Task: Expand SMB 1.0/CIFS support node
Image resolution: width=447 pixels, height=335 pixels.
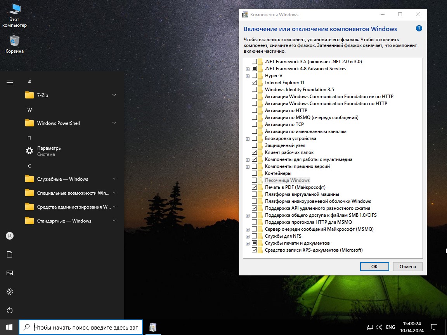Action: pyautogui.click(x=248, y=216)
